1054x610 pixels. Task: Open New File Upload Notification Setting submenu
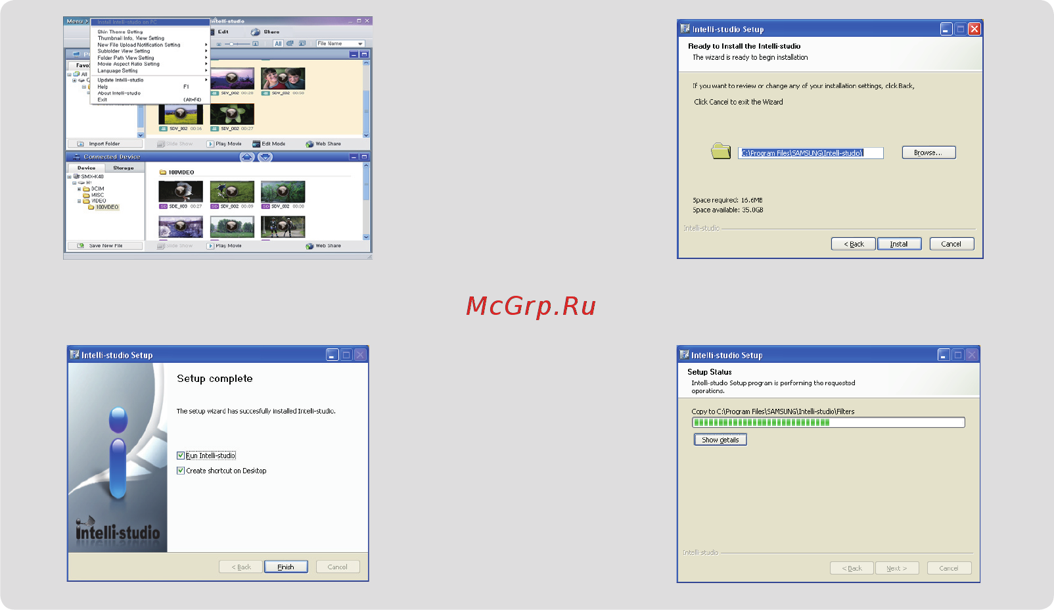tap(150, 45)
